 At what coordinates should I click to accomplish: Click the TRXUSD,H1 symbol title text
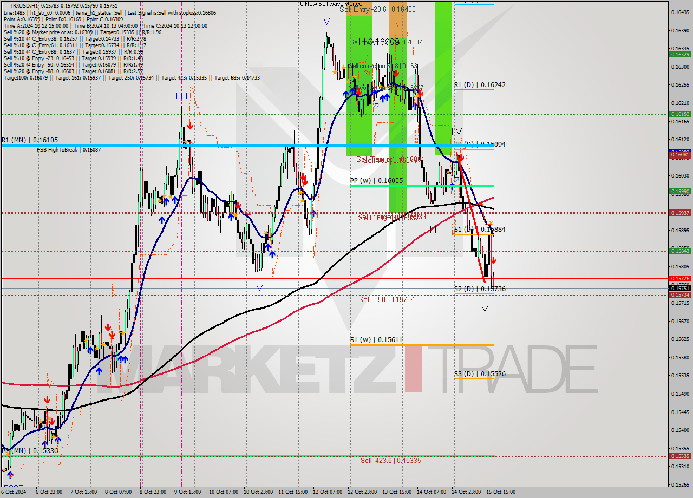pyautogui.click(x=24, y=5)
